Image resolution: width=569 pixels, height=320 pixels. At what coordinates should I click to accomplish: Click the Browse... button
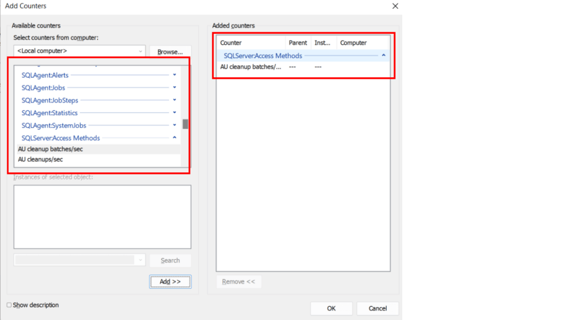[170, 52]
